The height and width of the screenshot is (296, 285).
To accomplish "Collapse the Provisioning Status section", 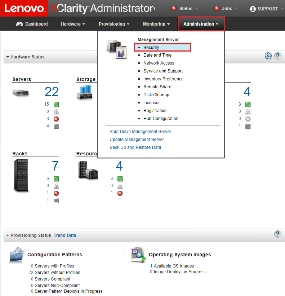I will (x=8, y=235).
